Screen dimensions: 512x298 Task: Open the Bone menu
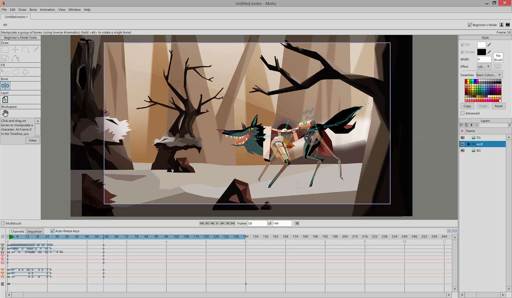pyautogui.click(x=33, y=10)
